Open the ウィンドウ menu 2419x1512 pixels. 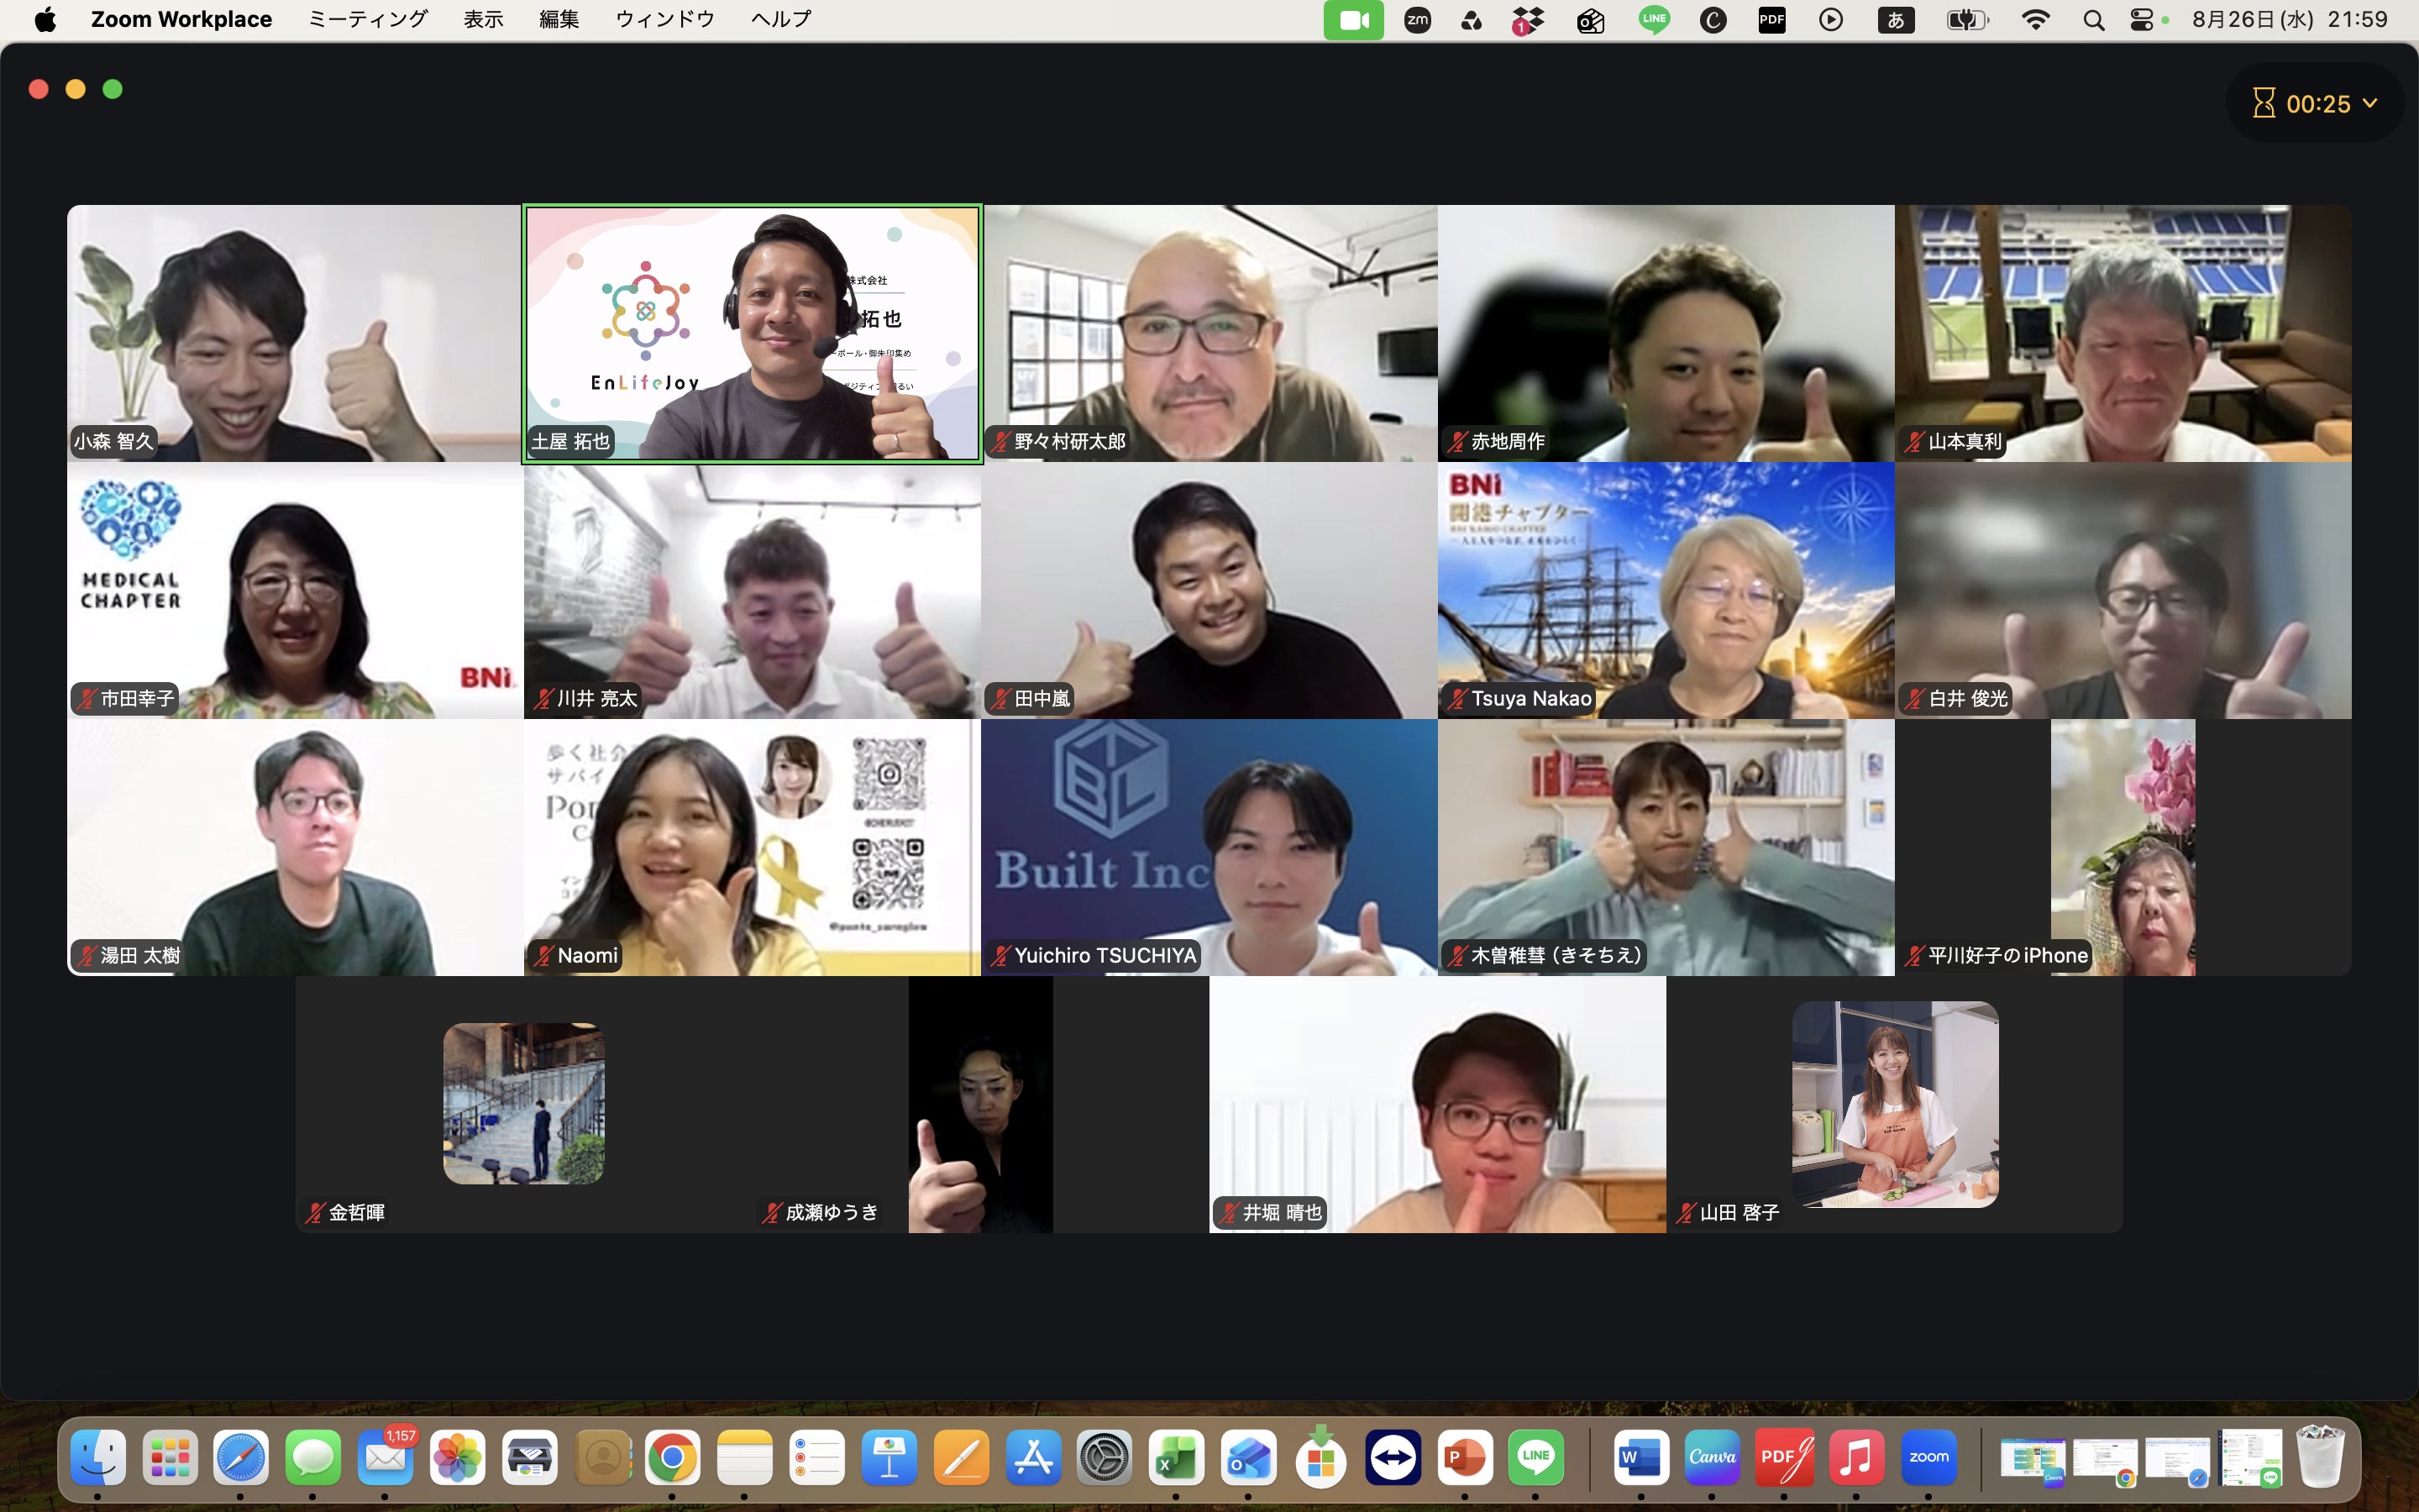(x=664, y=19)
